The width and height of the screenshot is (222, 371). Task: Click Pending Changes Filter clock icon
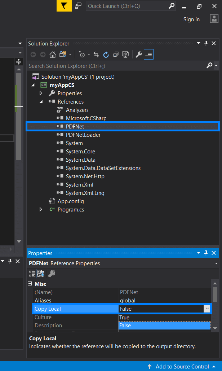click(82, 54)
